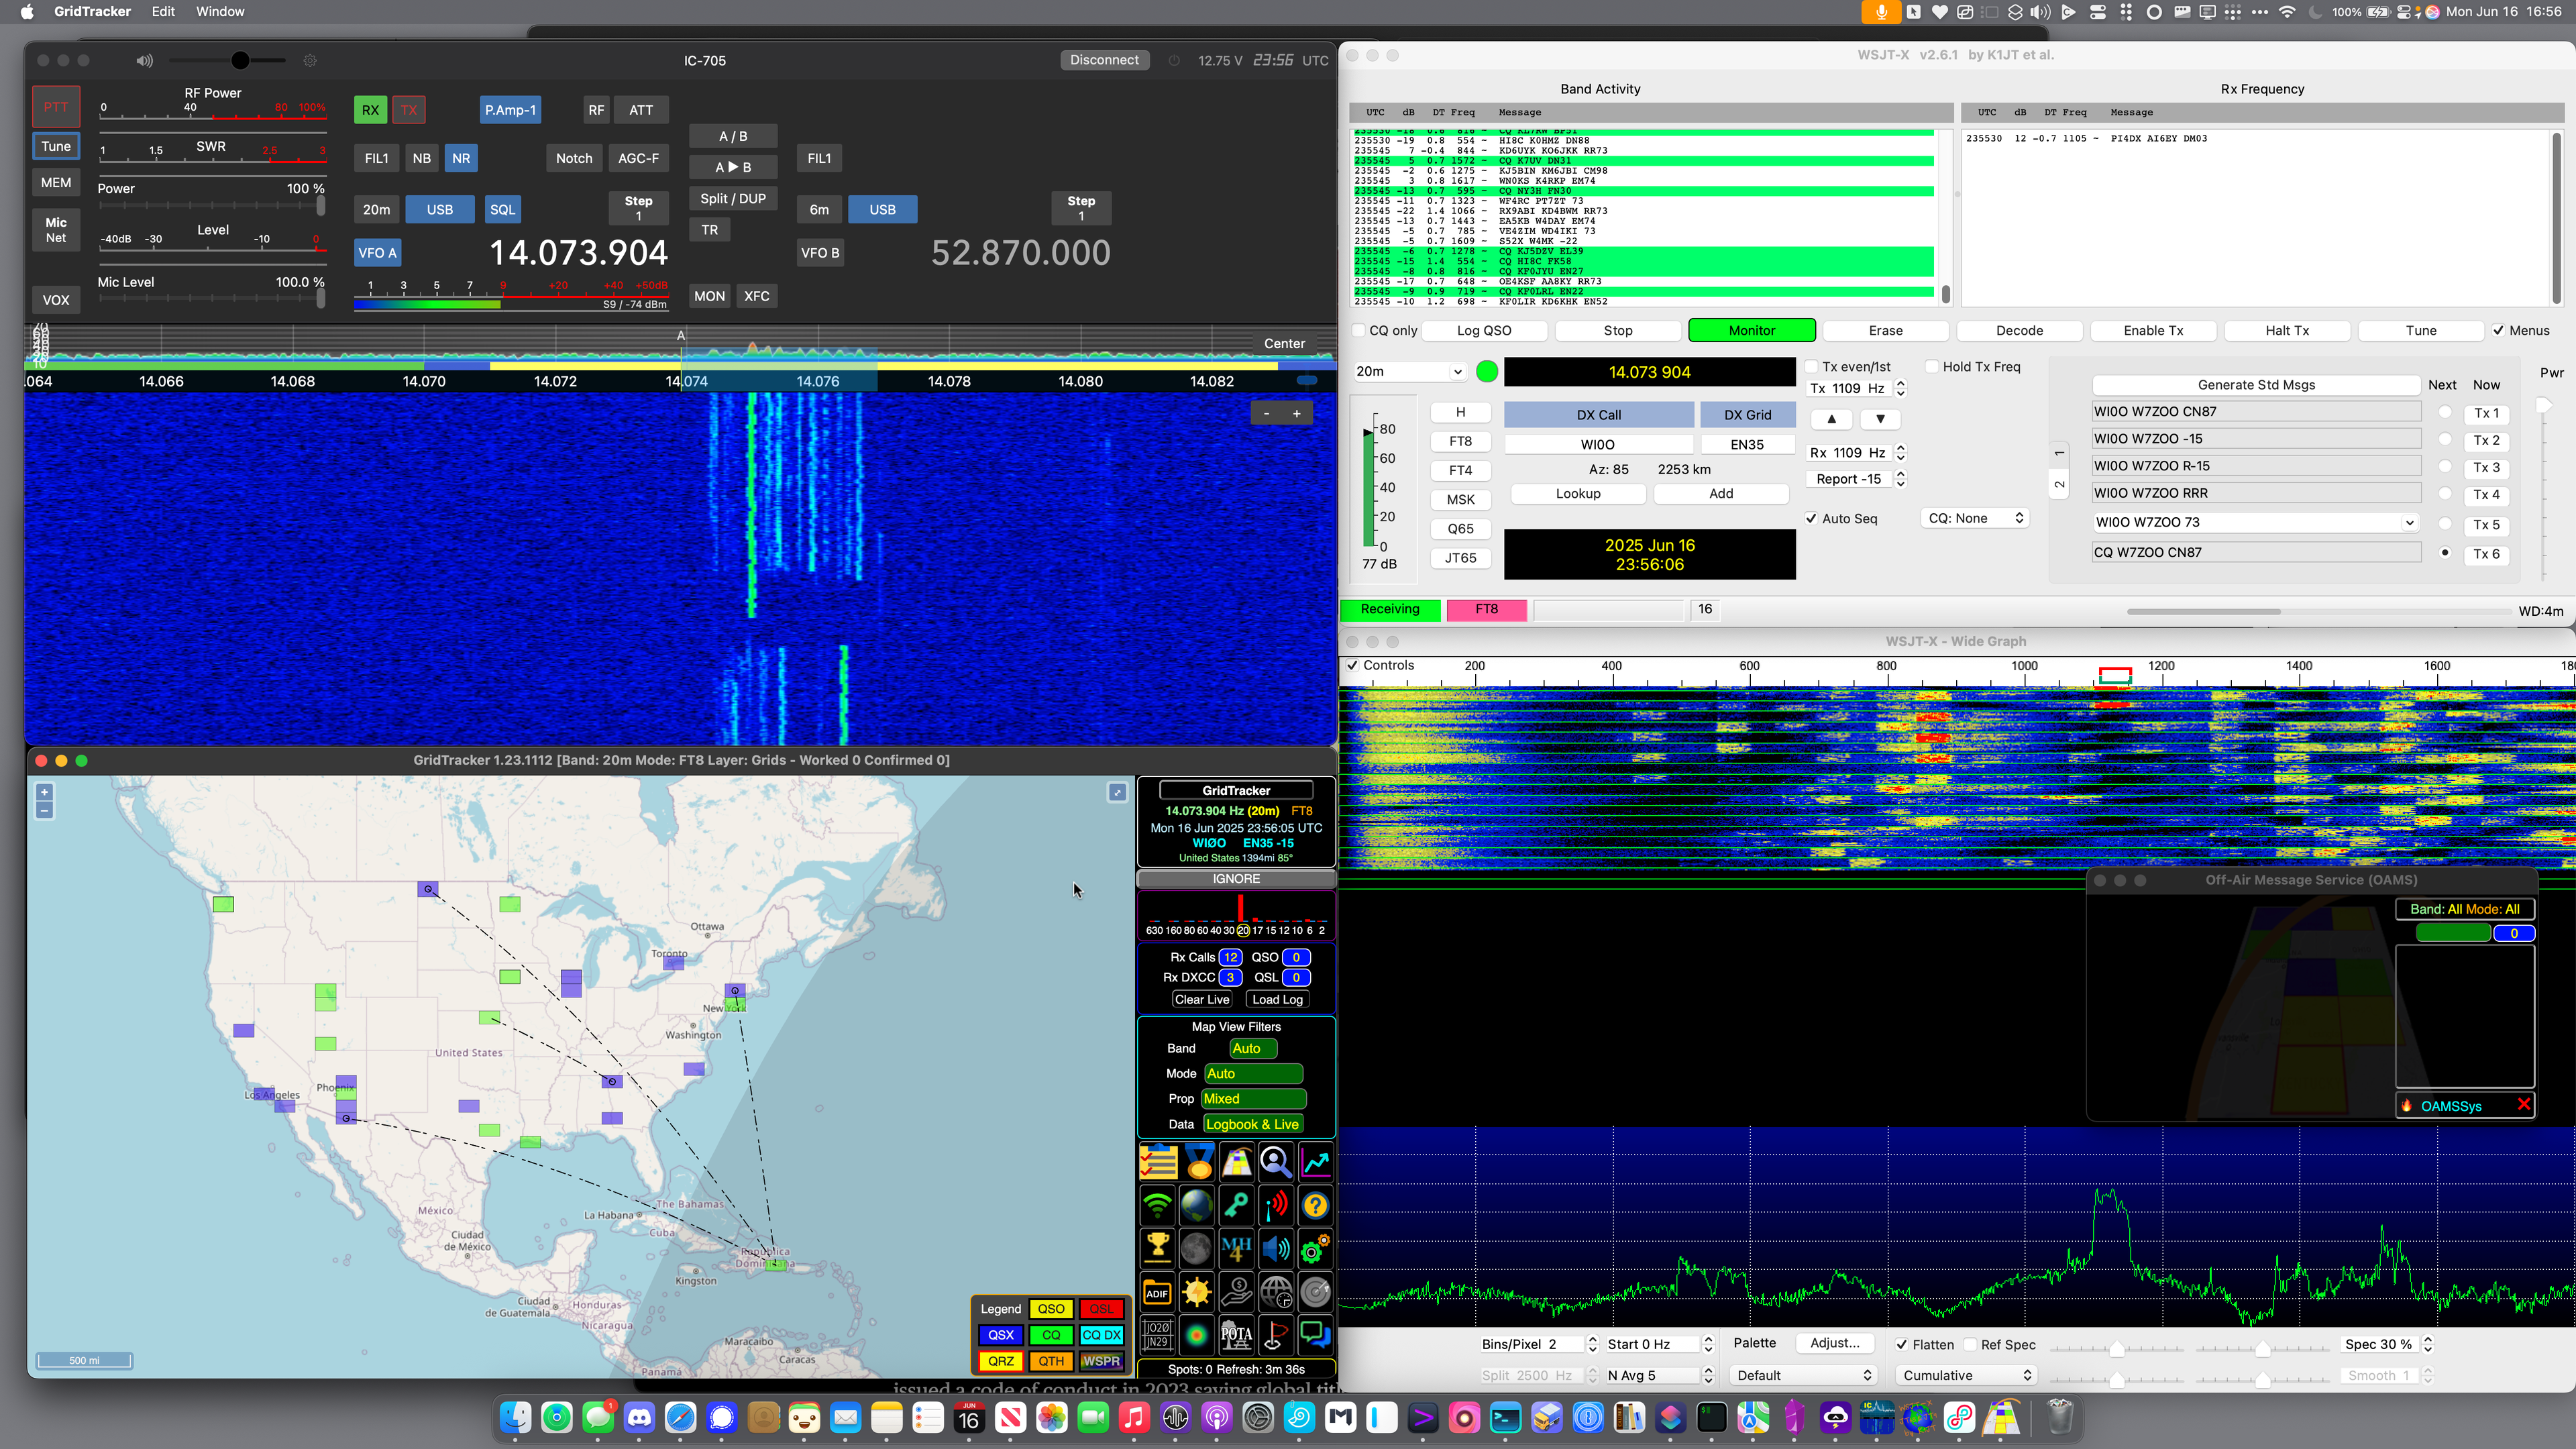Viewport: 2576px width, 1449px height.
Task: Adjust the Bins/Pixel 2 stepper
Action: pos(1593,1345)
